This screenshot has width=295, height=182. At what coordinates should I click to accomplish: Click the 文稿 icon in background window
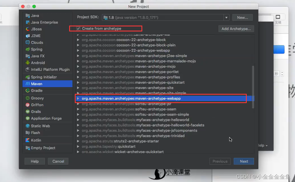click(278, 17)
